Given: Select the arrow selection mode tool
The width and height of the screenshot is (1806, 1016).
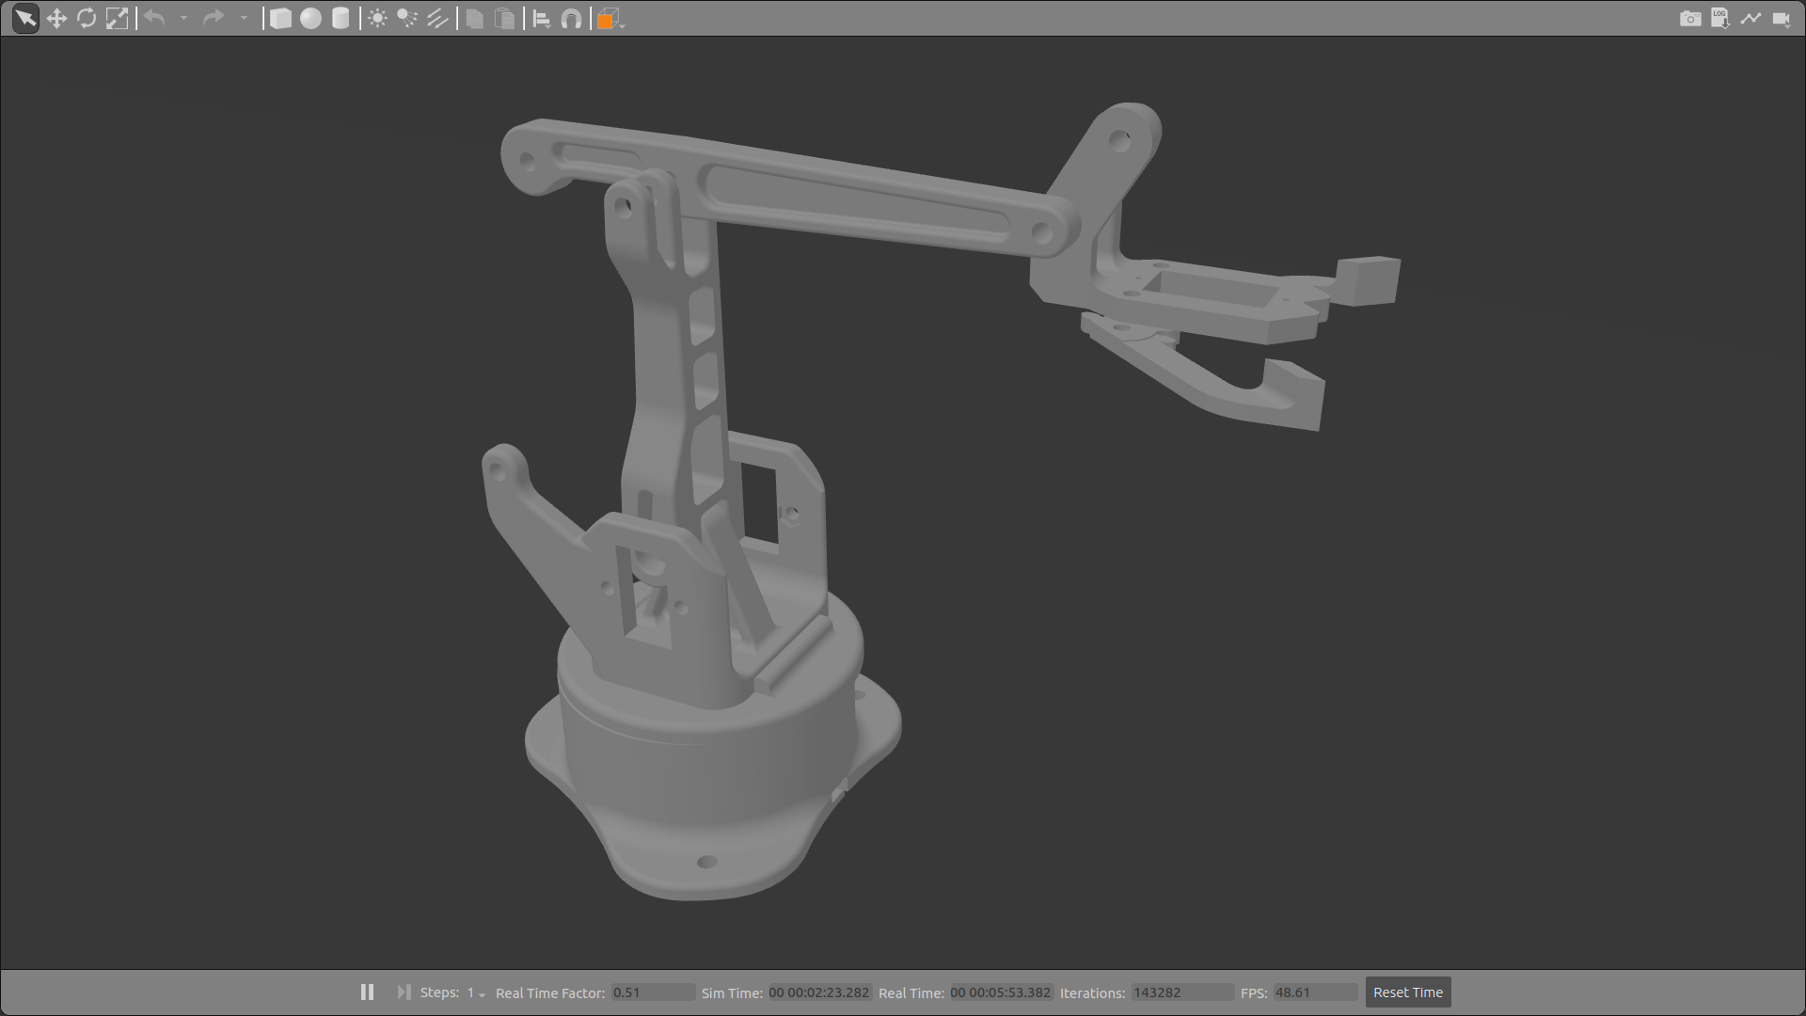Looking at the screenshot, I should point(25,19).
